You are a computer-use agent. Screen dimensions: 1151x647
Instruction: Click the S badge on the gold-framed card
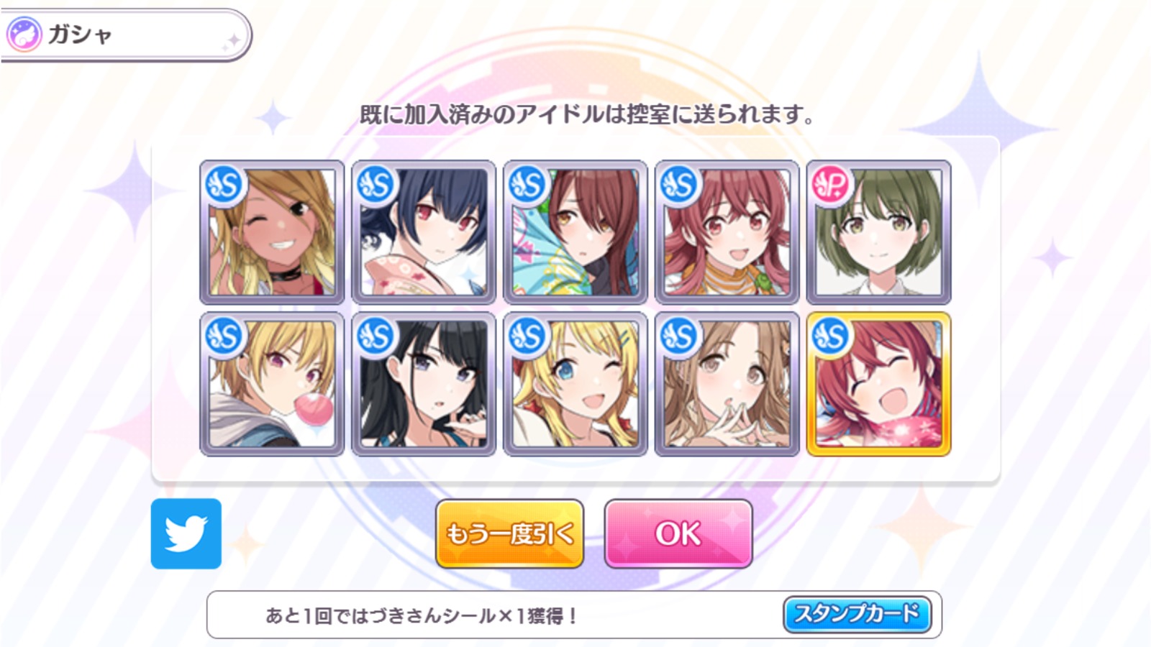tap(831, 336)
